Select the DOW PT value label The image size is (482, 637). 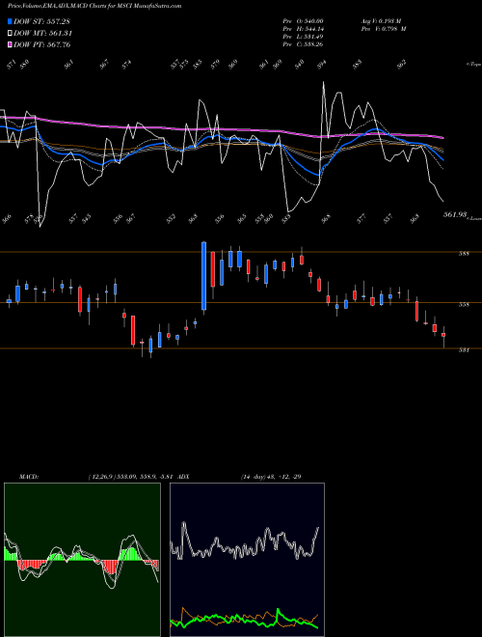[x=41, y=44]
